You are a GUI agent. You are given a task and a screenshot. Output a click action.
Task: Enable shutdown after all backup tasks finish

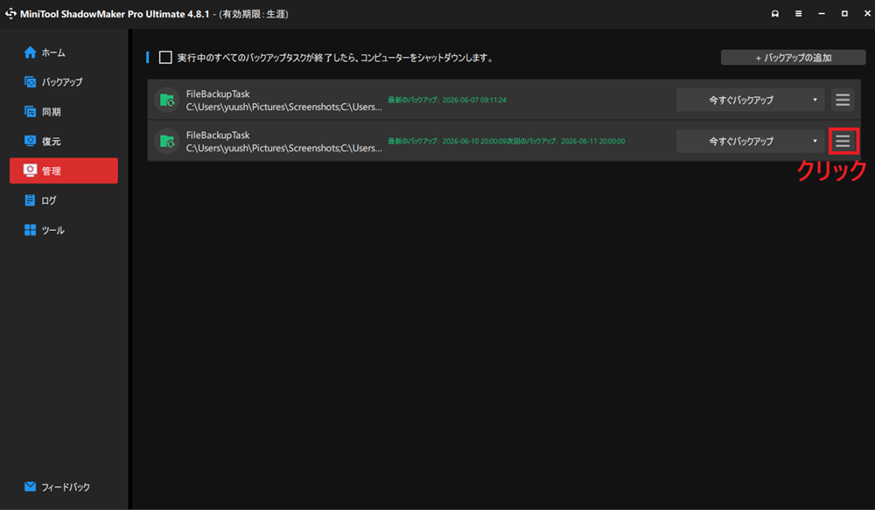[165, 58]
